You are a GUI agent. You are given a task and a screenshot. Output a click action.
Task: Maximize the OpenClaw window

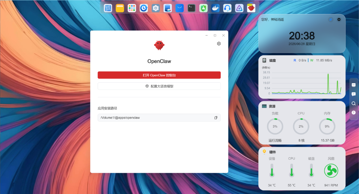(x=215, y=36)
